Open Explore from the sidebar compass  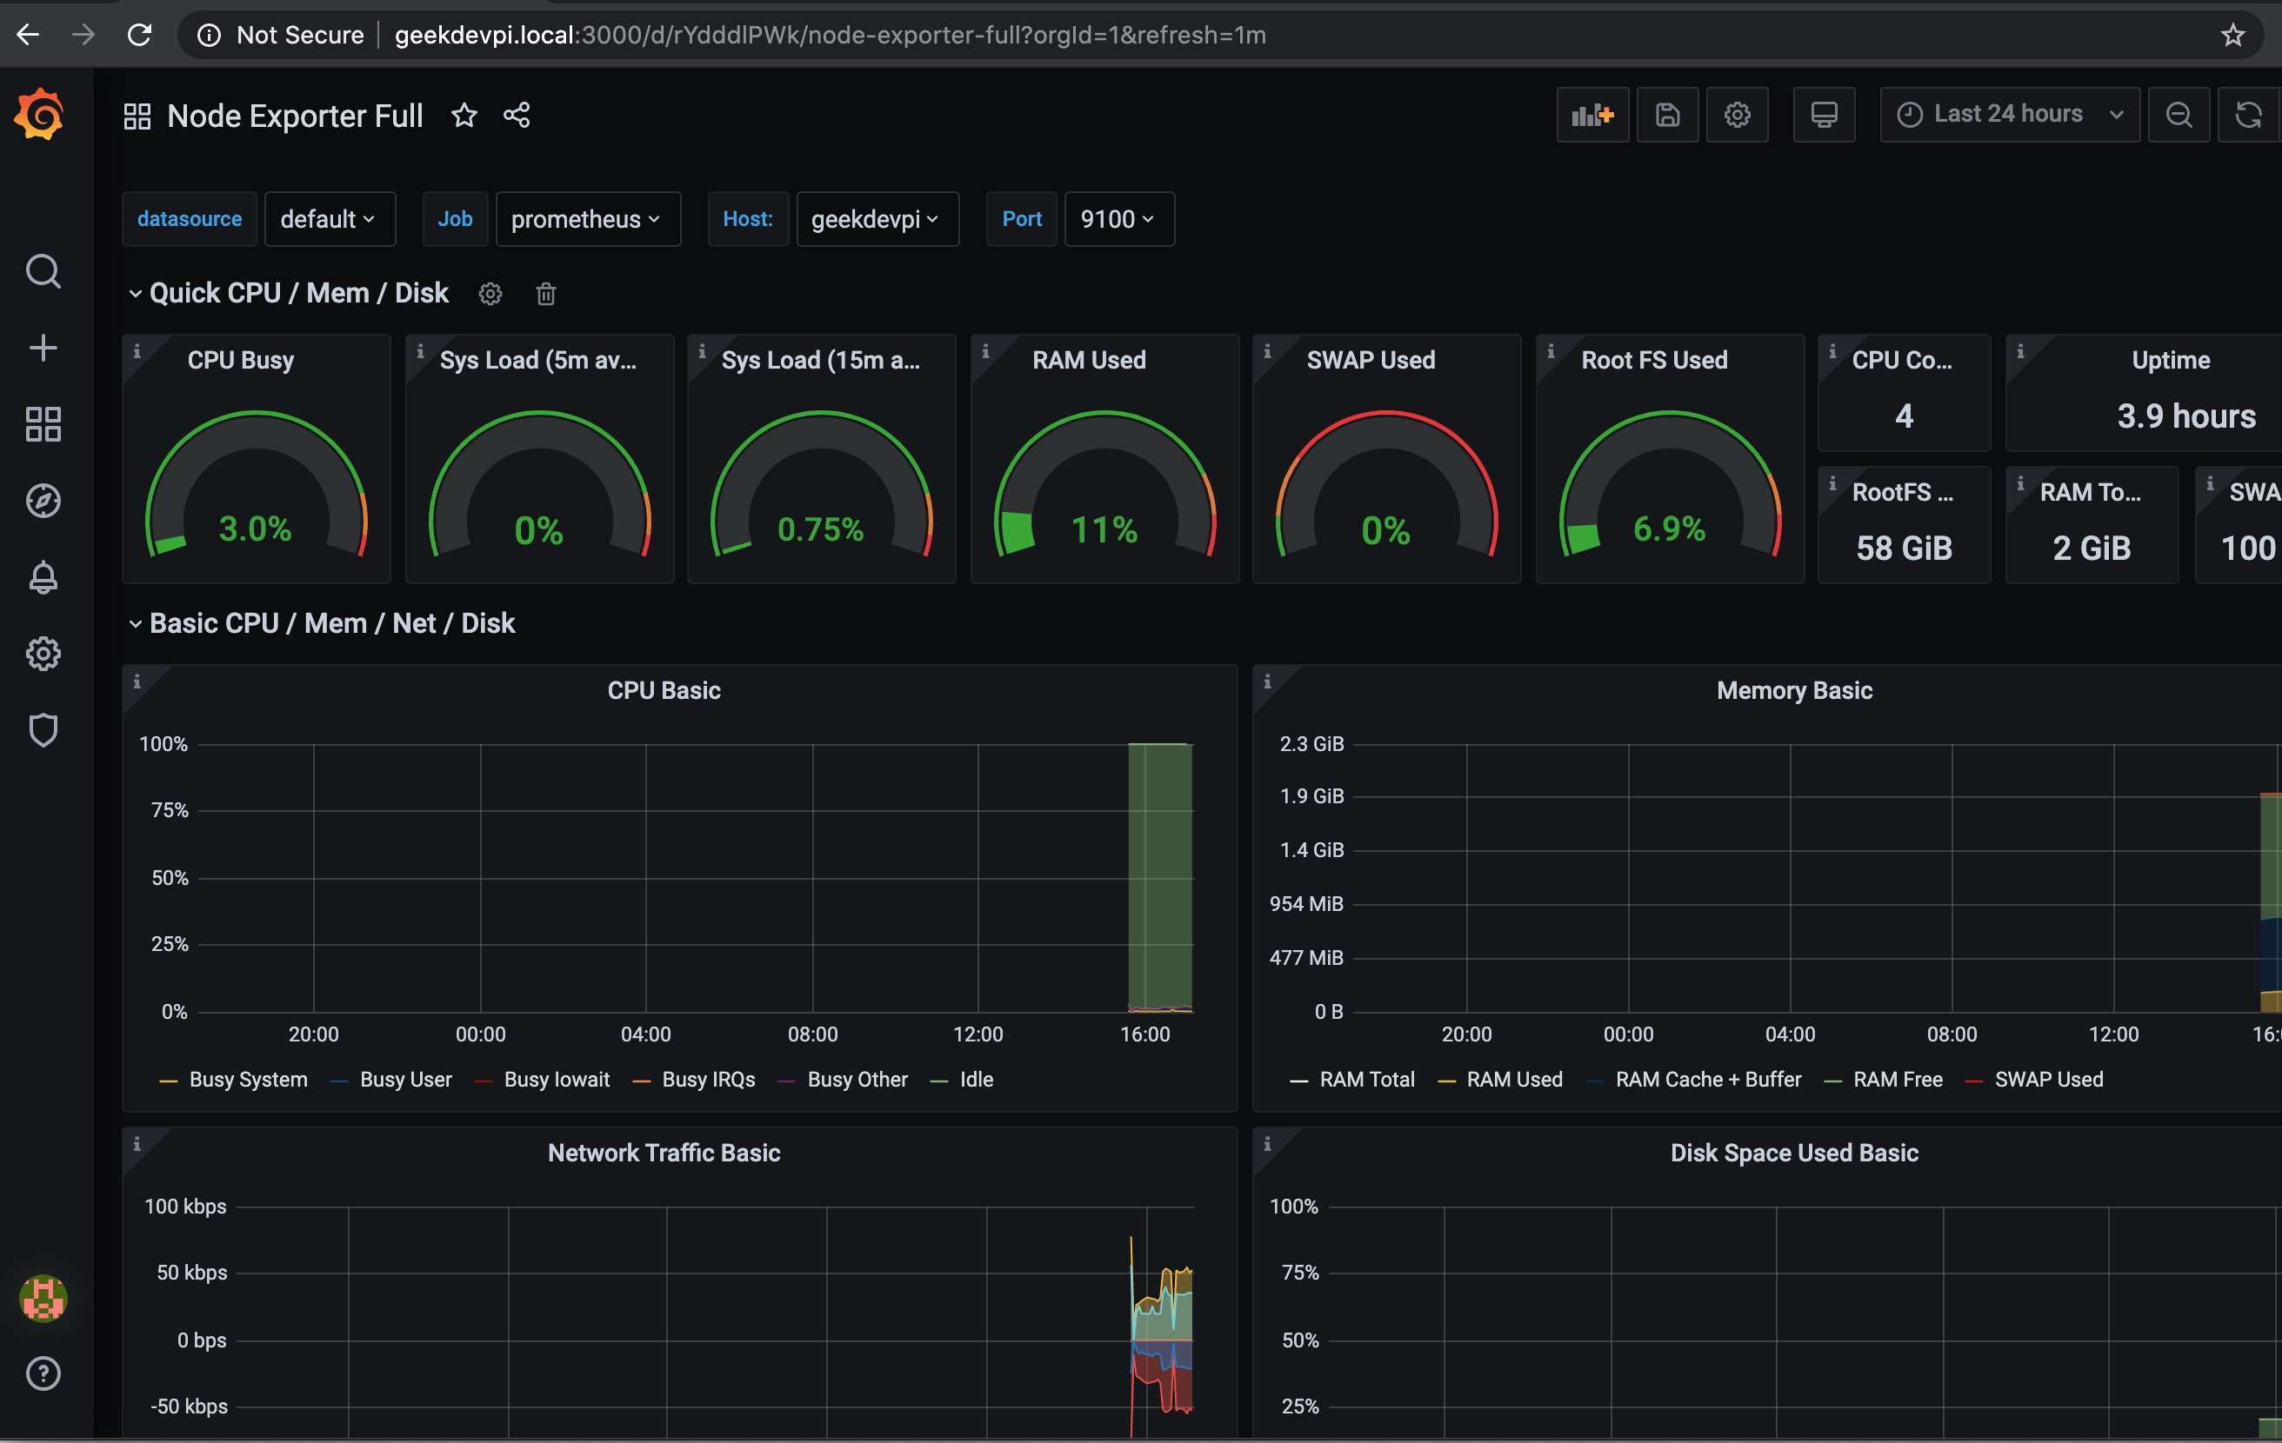(x=43, y=502)
